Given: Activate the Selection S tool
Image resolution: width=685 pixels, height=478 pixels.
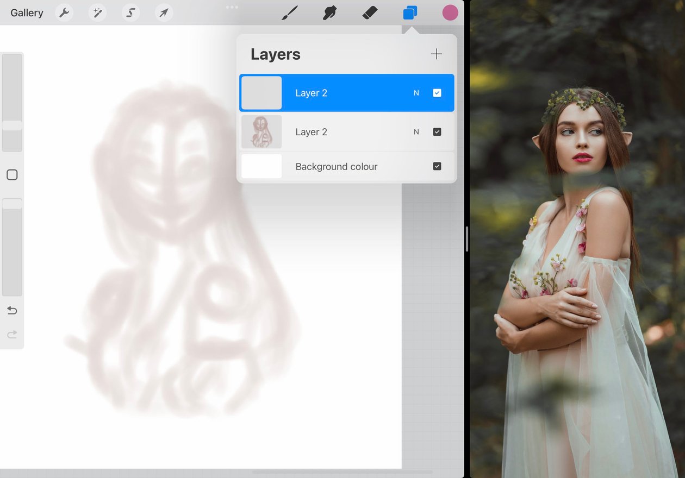Looking at the screenshot, I should 130,12.
